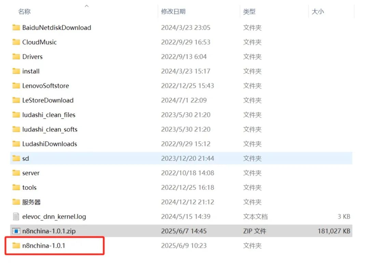The height and width of the screenshot is (266, 369).
Task: Click date 2022/9/29 15:12
Action: (x=186, y=144)
